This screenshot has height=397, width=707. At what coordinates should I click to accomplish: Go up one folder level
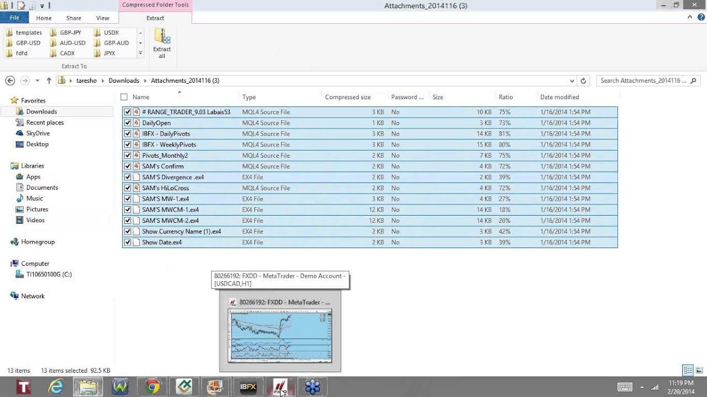(49, 81)
